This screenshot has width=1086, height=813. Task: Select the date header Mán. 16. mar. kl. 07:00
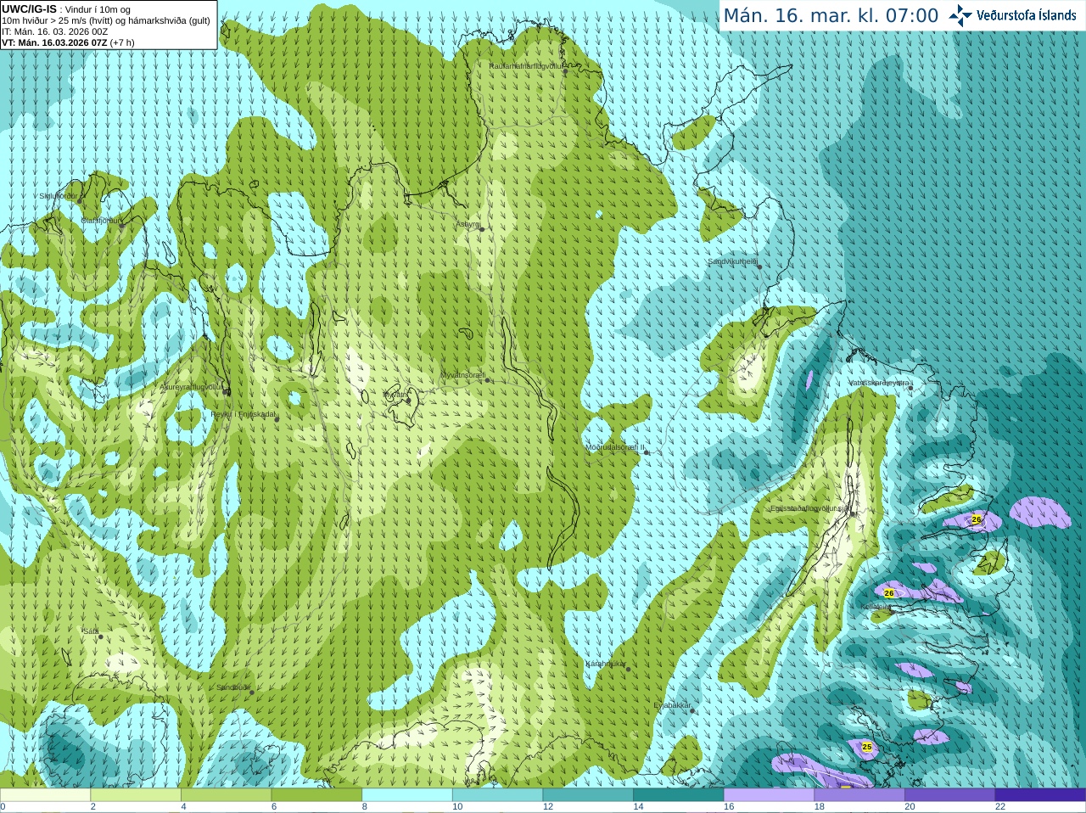click(831, 16)
